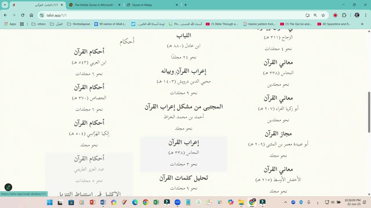Screen dimensions: 371x208
Task: Open the Pembelajaran bookmarks folder
Action: coord(79,24)
